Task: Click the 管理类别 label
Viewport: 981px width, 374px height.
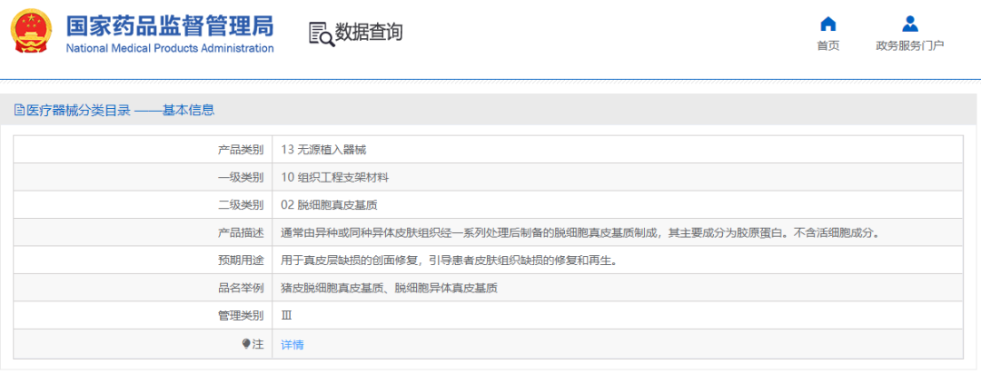Action: click(x=241, y=315)
